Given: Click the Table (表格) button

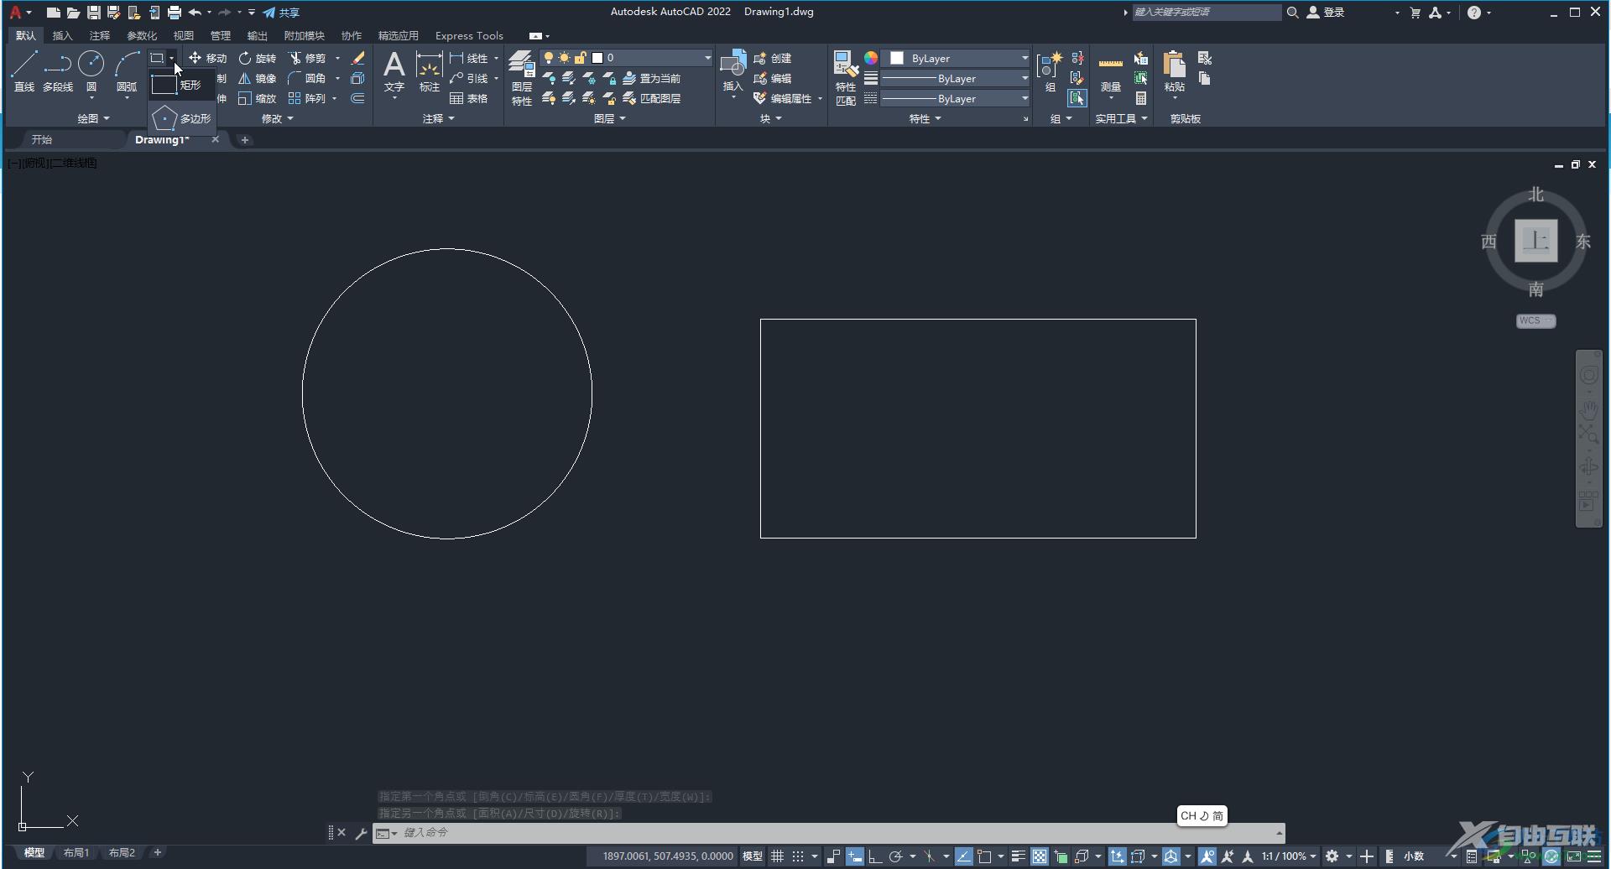Looking at the screenshot, I should click(x=469, y=98).
